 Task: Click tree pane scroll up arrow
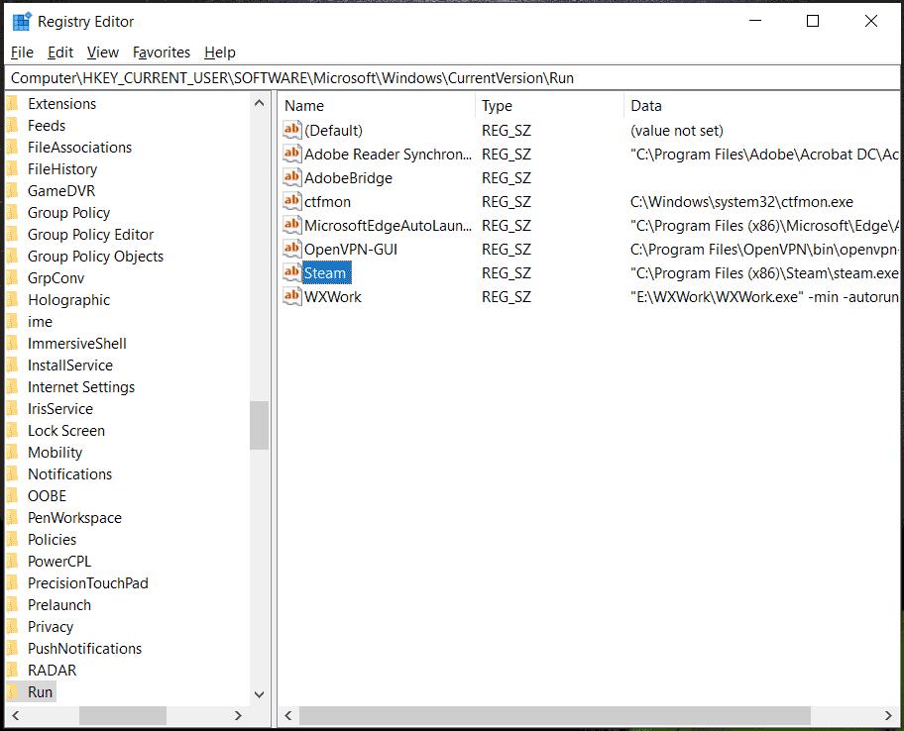click(260, 103)
